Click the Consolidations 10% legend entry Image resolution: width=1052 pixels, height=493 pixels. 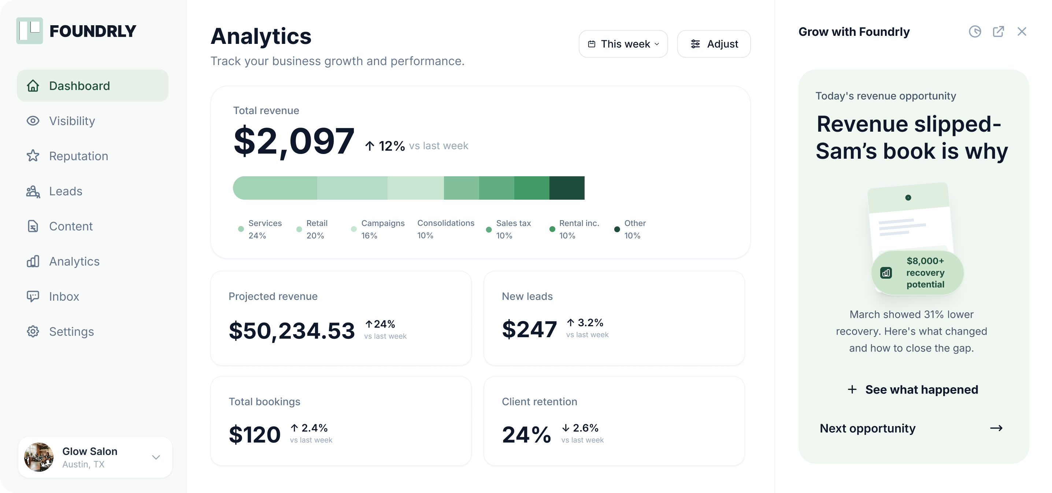[446, 229]
